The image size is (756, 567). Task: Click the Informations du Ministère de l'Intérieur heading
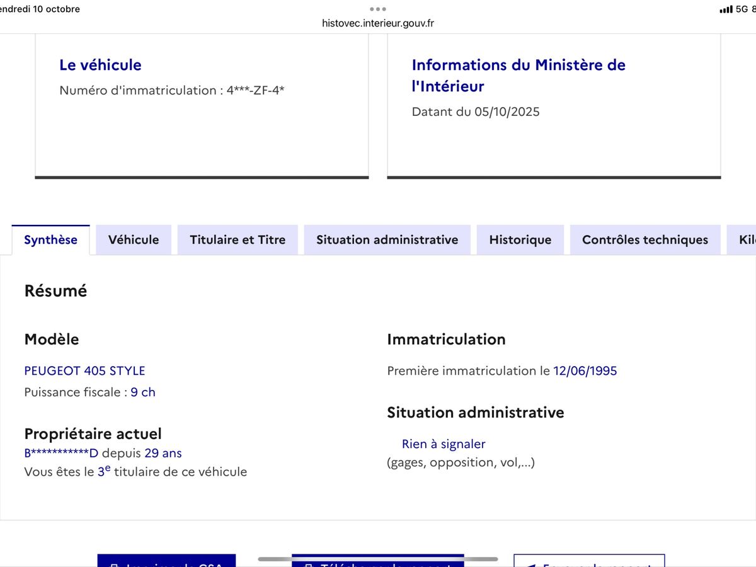518,76
